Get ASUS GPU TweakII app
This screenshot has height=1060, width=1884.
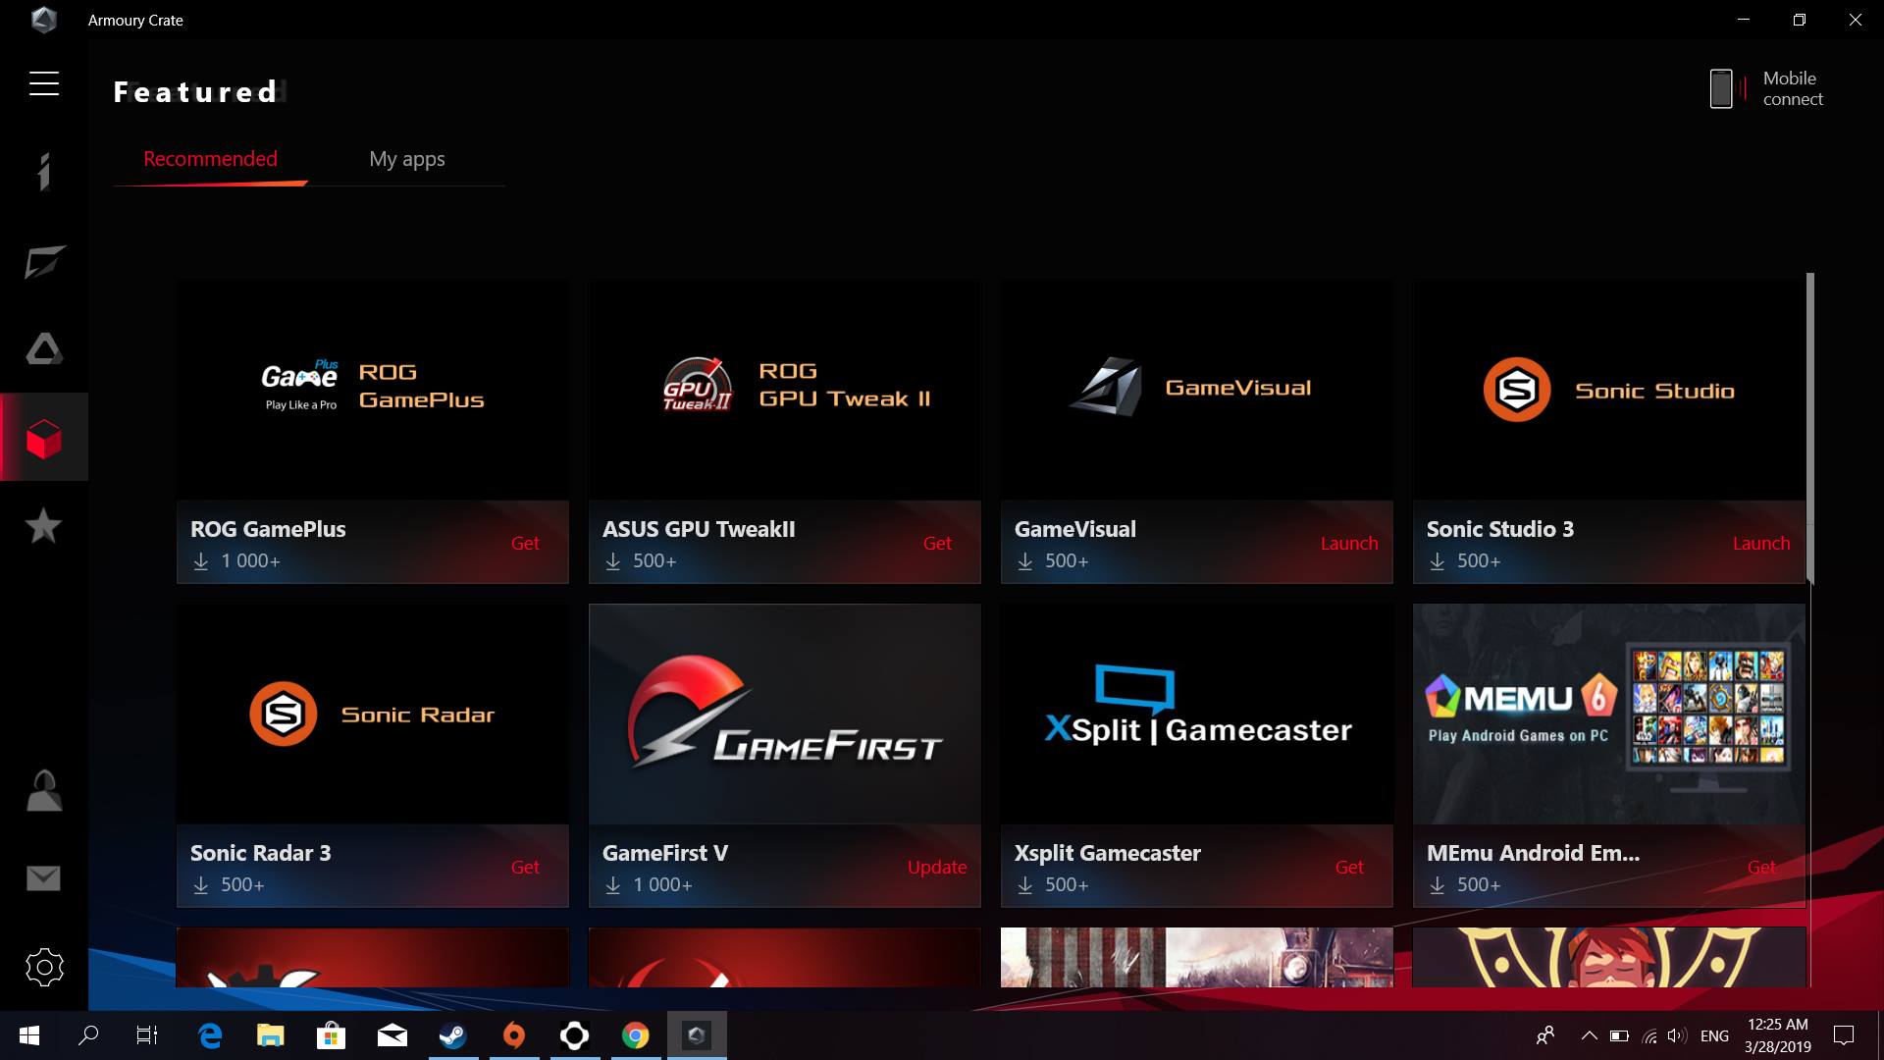(x=937, y=543)
